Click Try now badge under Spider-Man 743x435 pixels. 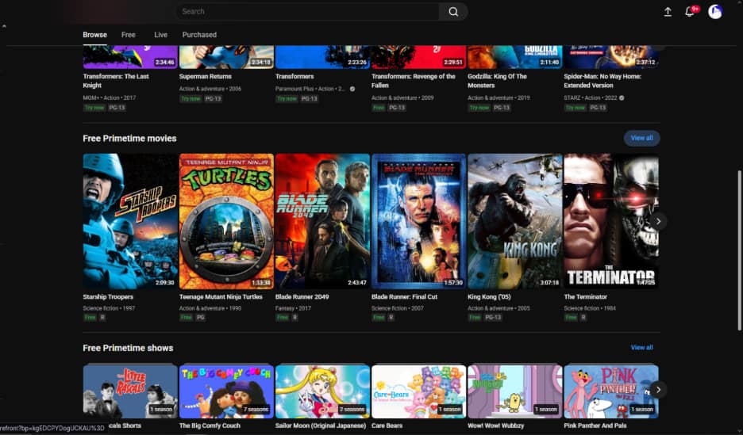576,108
